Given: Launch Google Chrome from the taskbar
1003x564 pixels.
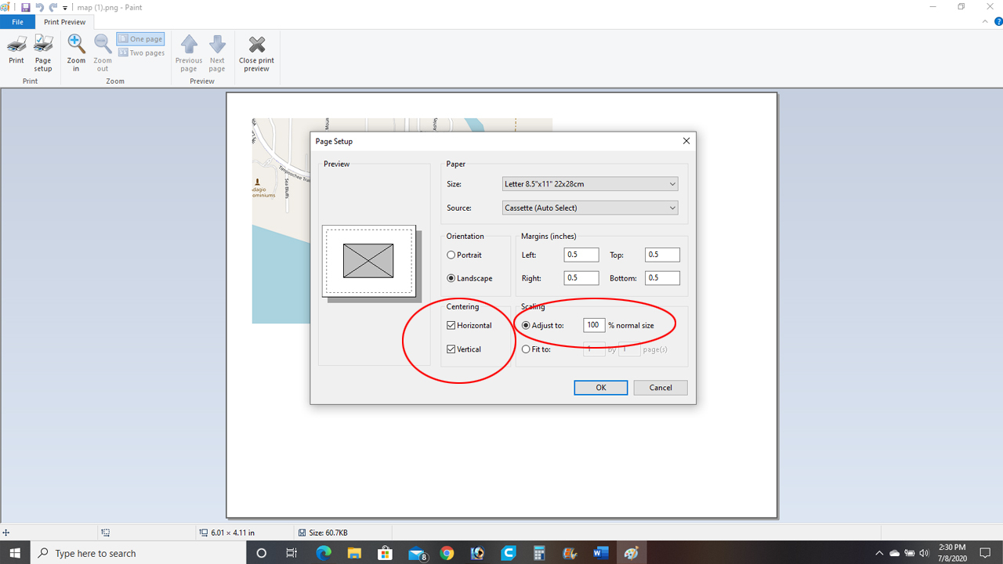Looking at the screenshot, I should (x=447, y=553).
